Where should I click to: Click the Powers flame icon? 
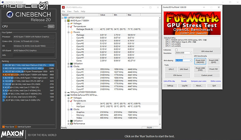coord(72,32)
